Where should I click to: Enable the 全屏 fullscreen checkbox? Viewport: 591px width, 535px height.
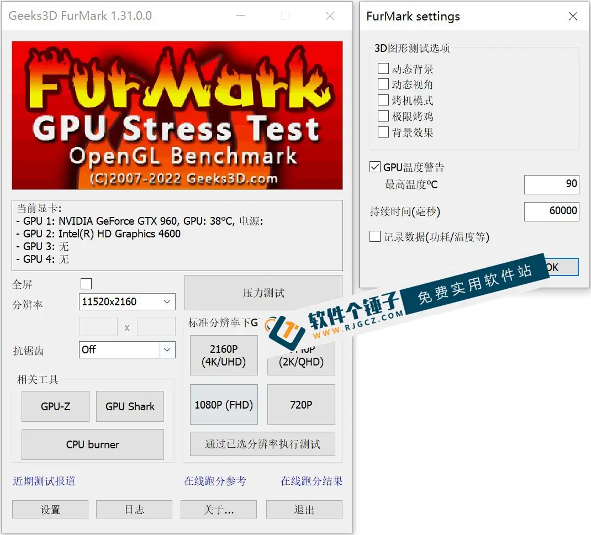86,284
